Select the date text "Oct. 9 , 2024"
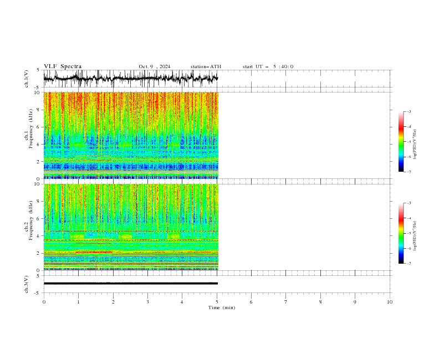The width and height of the screenshot is (439, 339). click(154, 66)
